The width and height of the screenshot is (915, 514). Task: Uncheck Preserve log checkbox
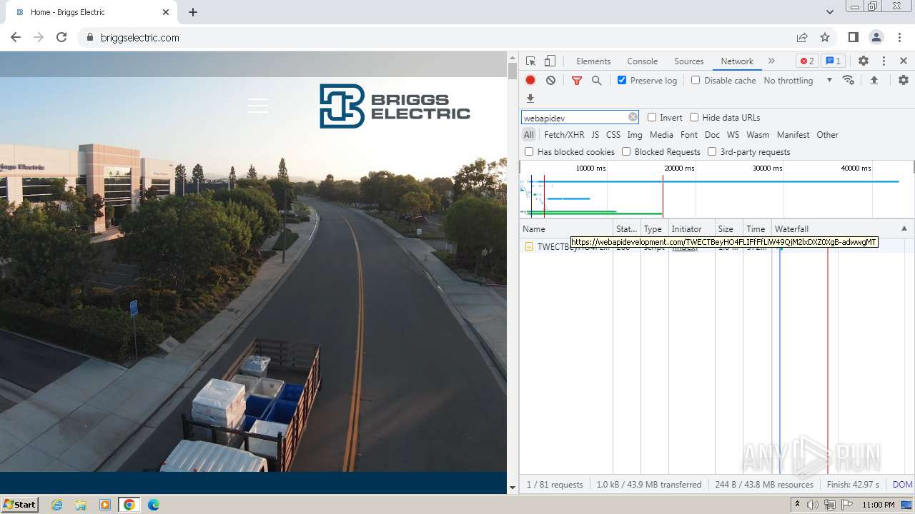pyautogui.click(x=622, y=80)
